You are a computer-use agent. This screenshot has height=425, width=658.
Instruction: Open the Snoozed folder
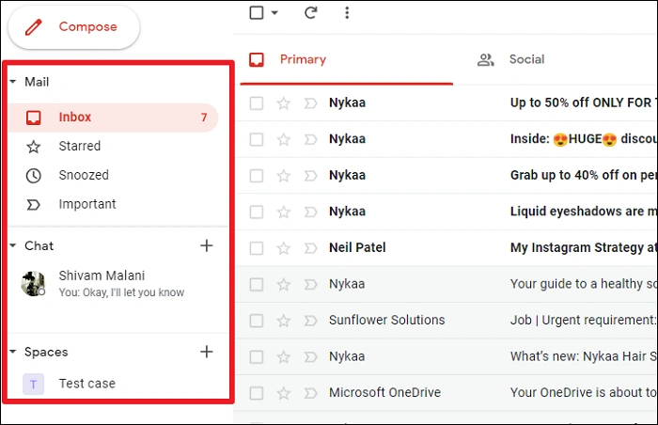(x=114, y=175)
